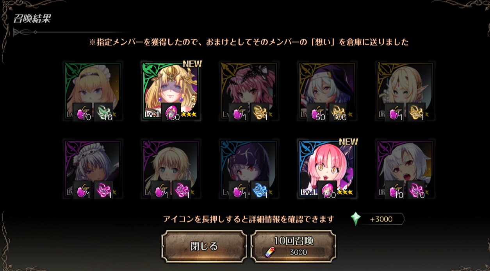The width and height of the screenshot is (490, 271).
Task: Click the green gem currency icon
Action: click(356, 219)
